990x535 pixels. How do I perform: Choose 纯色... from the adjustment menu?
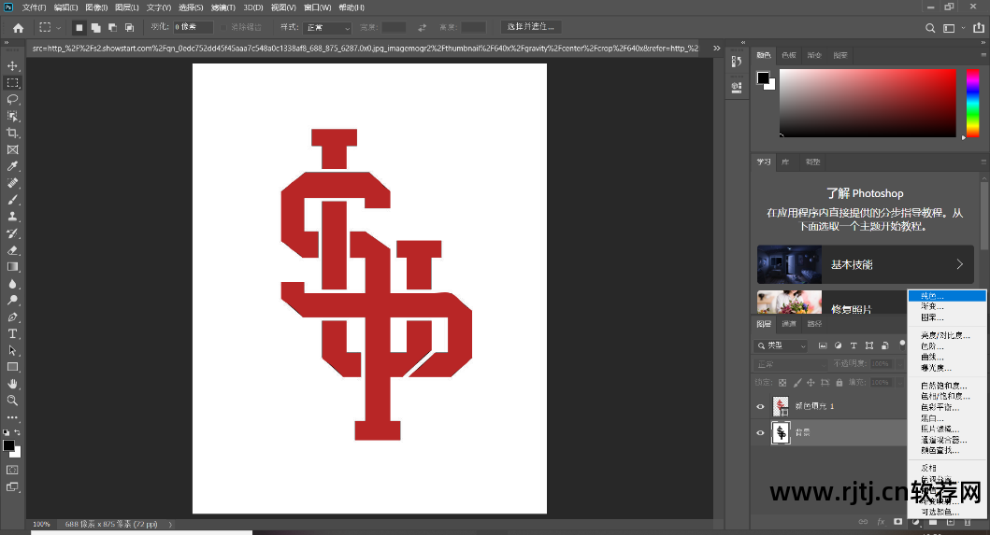[946, 296]
